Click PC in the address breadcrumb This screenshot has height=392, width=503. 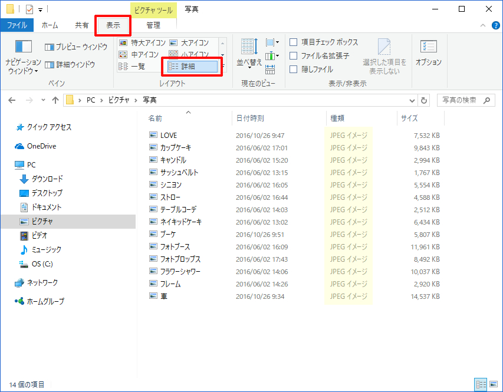click(x=91, y=100)
